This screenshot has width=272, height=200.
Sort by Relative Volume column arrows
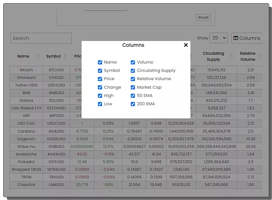[x=259, y=57]
